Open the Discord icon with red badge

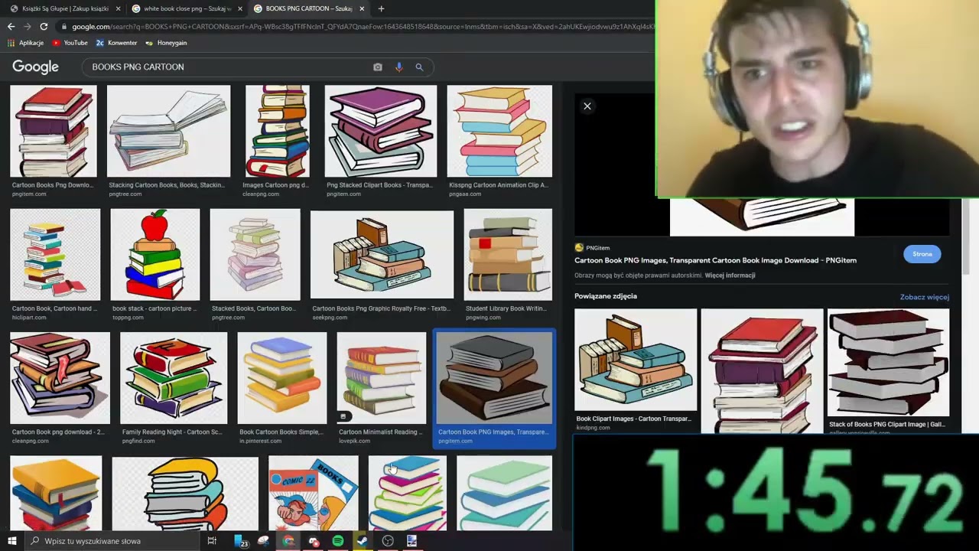(314, 541)
